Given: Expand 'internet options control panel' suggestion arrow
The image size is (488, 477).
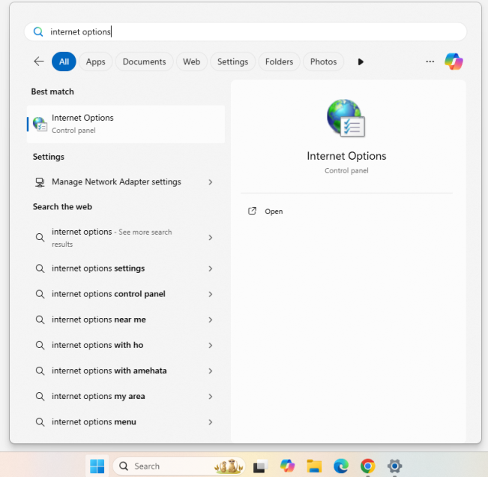Looking at the screenshot, I should pos(211,294).
